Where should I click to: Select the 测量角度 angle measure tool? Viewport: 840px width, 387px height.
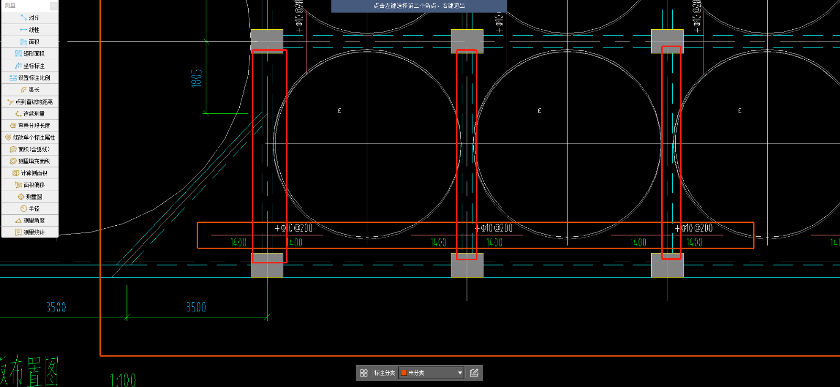tap(30, 220)
